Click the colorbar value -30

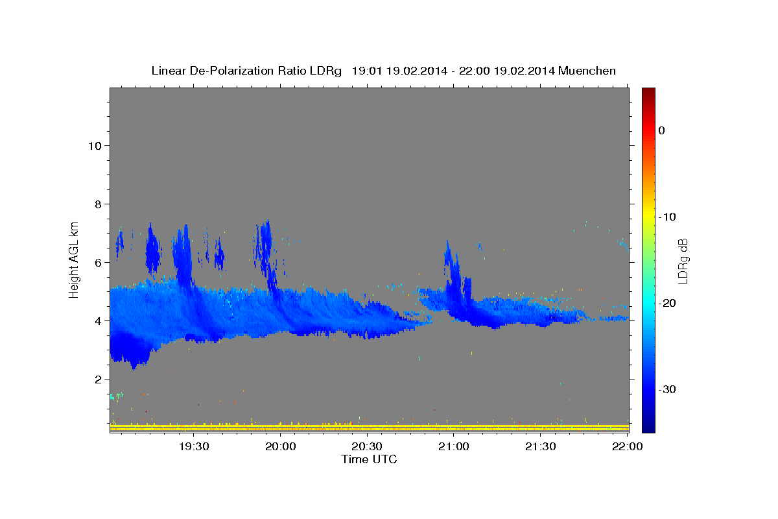667,389
